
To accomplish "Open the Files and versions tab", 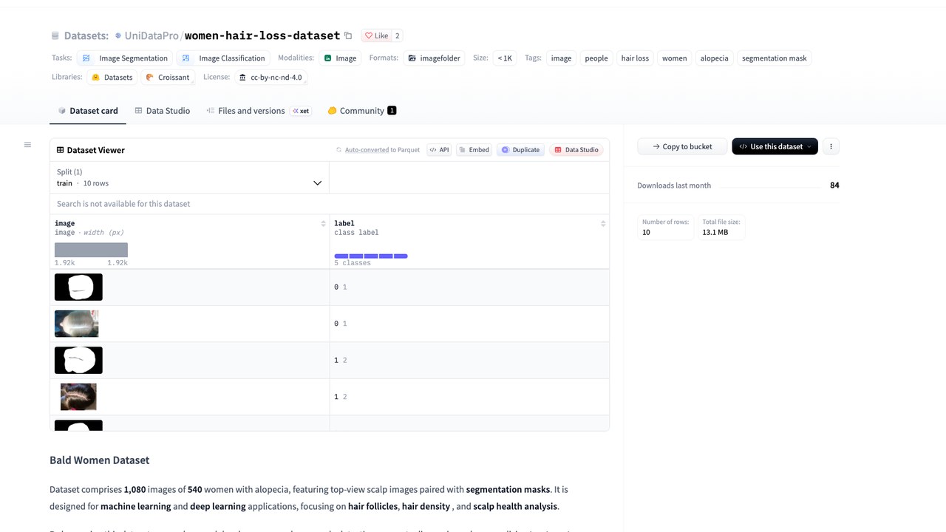I will point(258,111).
